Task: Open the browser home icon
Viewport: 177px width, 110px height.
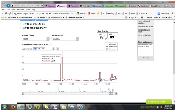Action: [167, 6]
